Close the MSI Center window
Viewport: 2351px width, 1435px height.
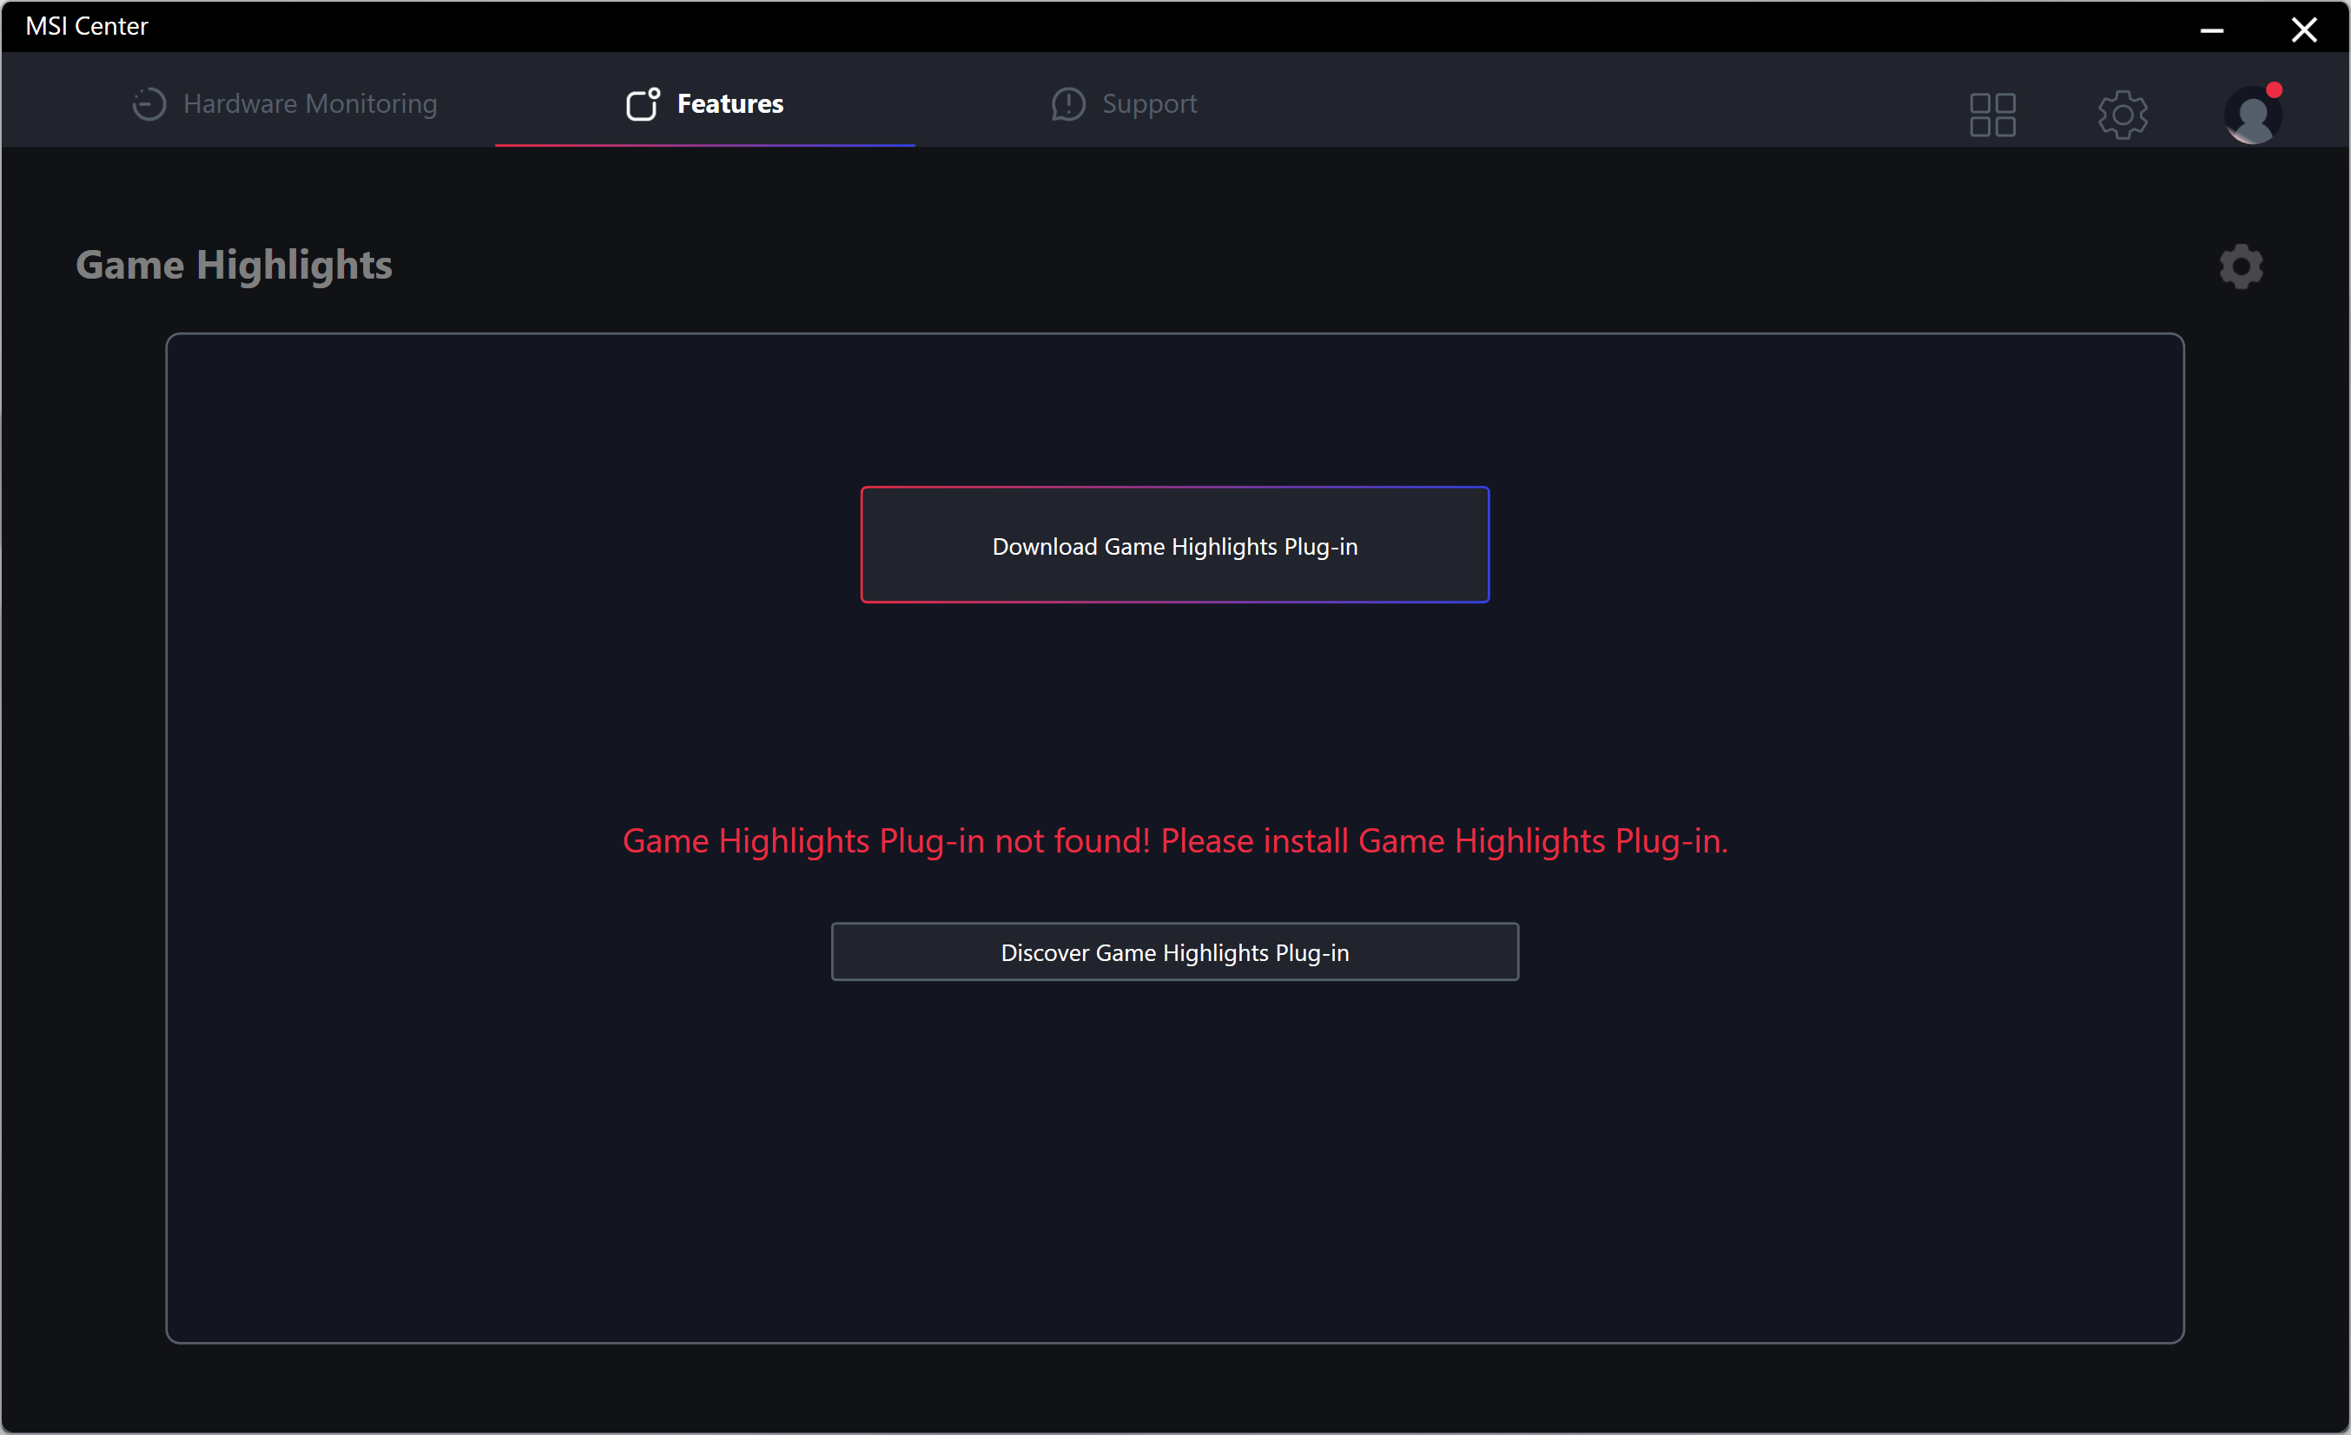pyautogui.click(x=2303, y=30)
